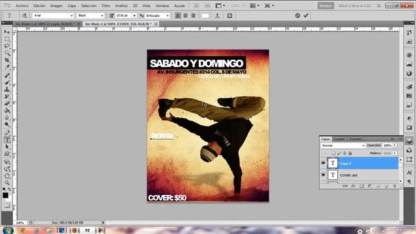Toggle the Character and Paragraph panels
The height and width of the screenshot is (234, 416).
pos(229,16)
